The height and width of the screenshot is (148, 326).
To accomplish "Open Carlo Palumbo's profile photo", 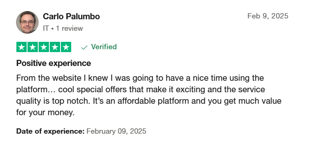I will (27, 22).
